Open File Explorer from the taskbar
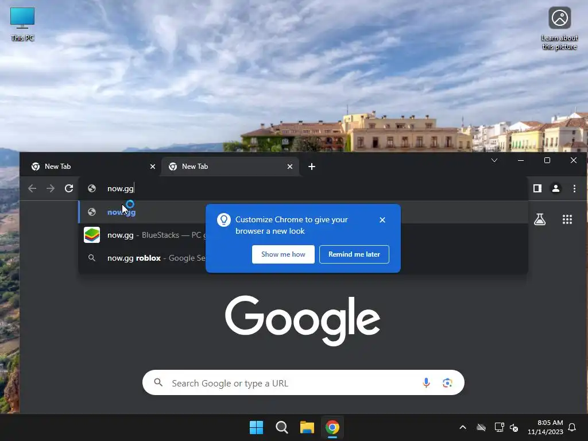 [x=307, y=427]
